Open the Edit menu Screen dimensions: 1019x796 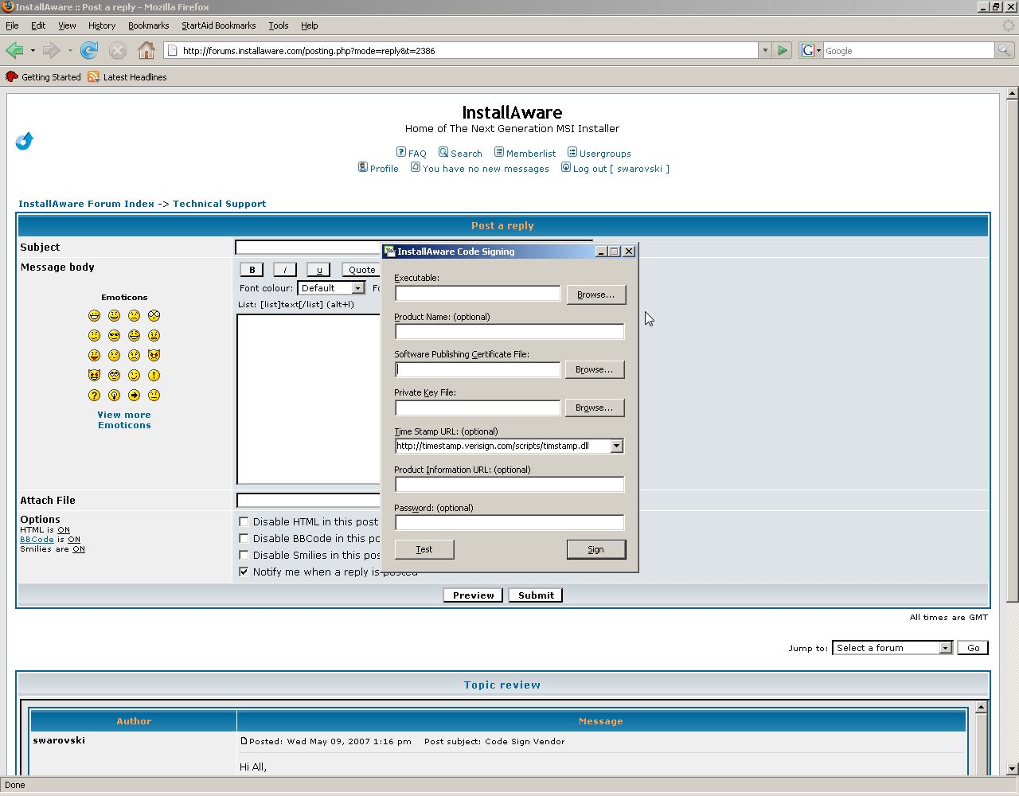tap(38, 25)
